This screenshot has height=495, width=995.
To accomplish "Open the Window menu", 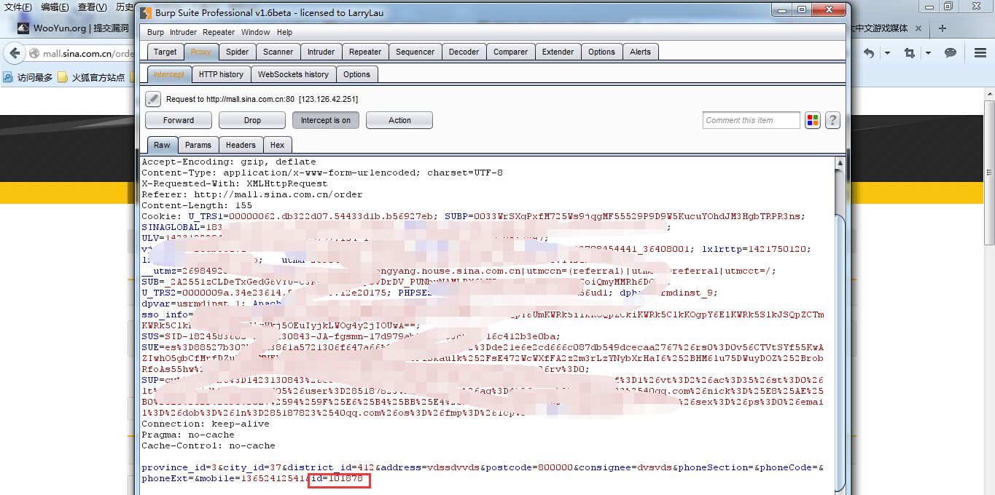I will coord(255,32).
